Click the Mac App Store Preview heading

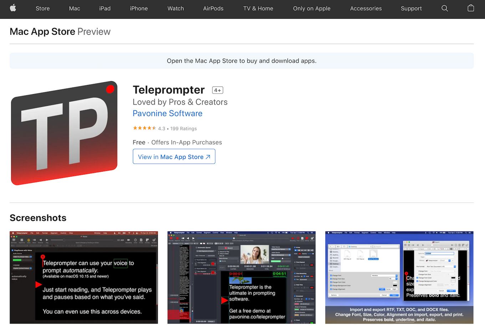pos(60,31)
